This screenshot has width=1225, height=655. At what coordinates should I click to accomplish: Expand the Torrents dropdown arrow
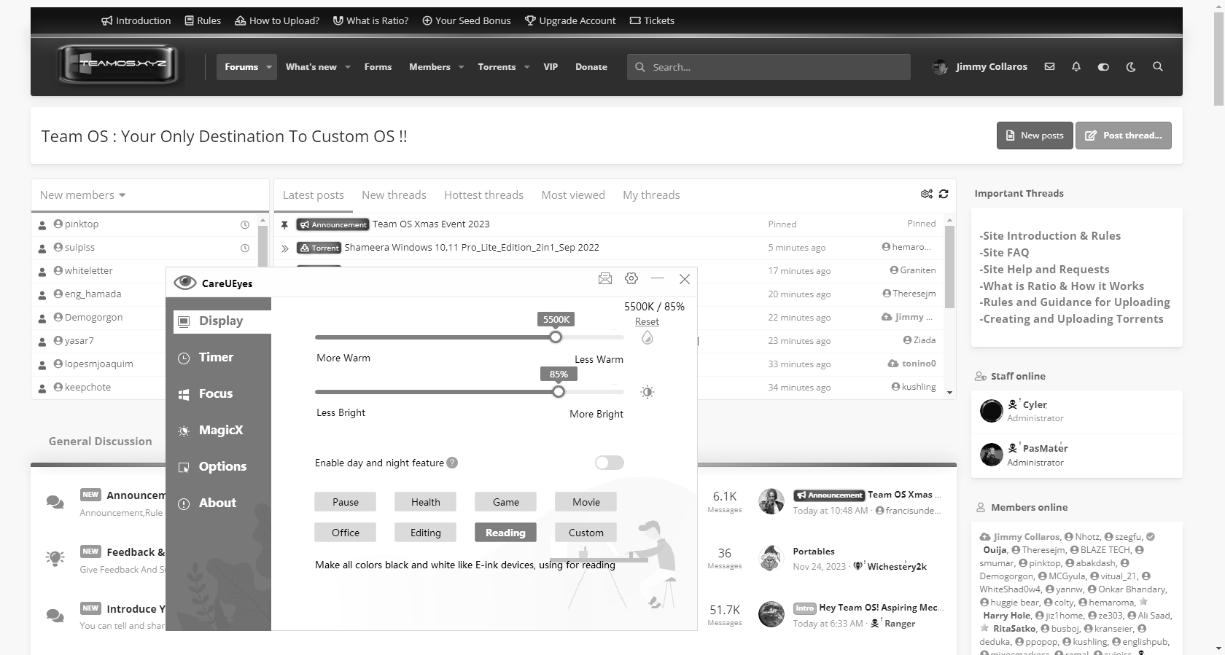(x=526, y=67)
